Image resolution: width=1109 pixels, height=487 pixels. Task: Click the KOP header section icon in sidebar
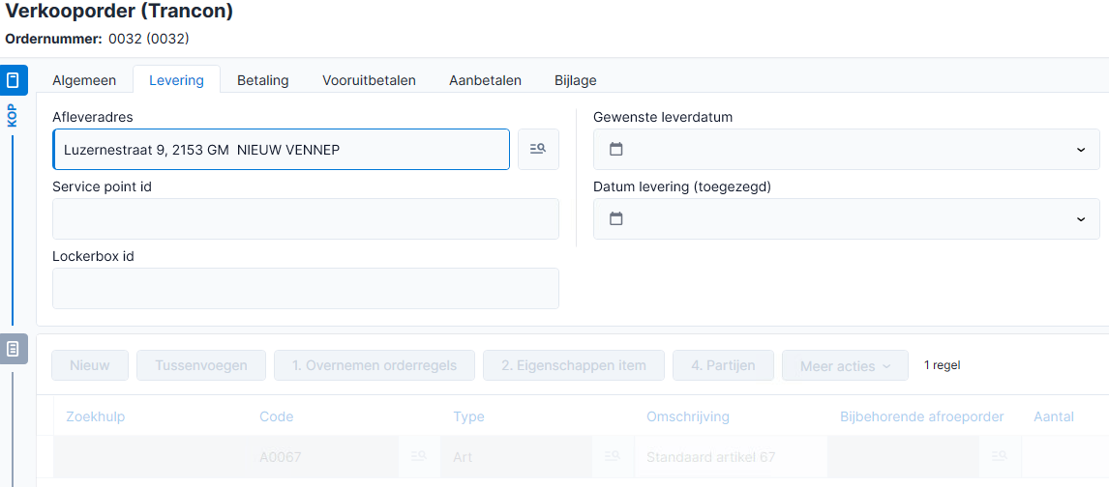point(14,80)
